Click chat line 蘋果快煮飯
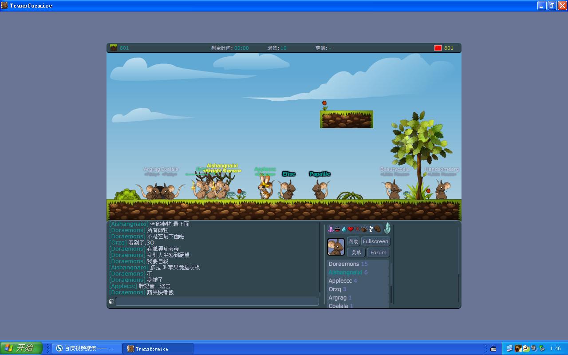The image size is (568, 355). [142, 292]
